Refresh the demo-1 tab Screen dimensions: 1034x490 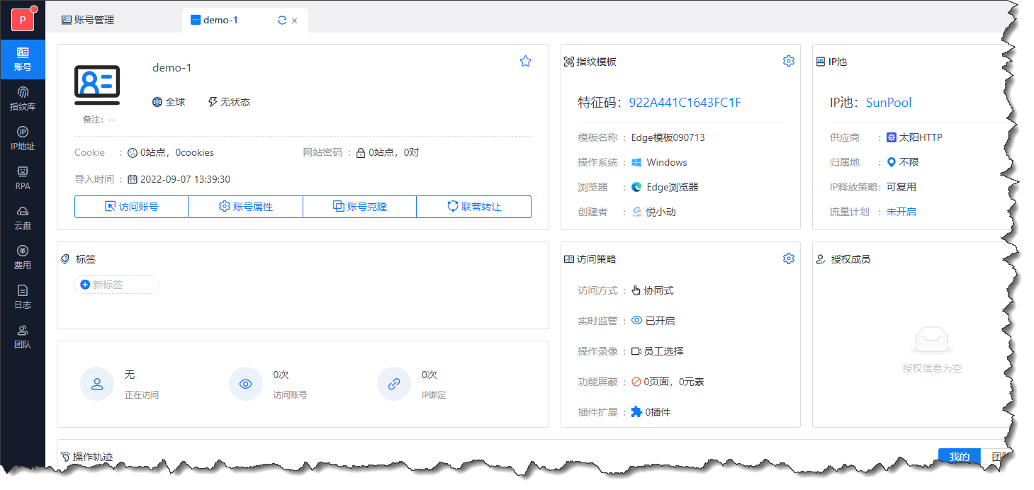point(282,20)
